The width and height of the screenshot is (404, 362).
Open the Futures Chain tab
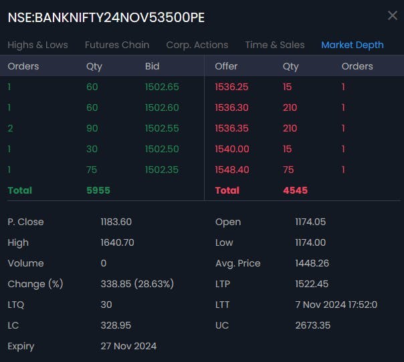pyautogui.click(x=117, y=45)
